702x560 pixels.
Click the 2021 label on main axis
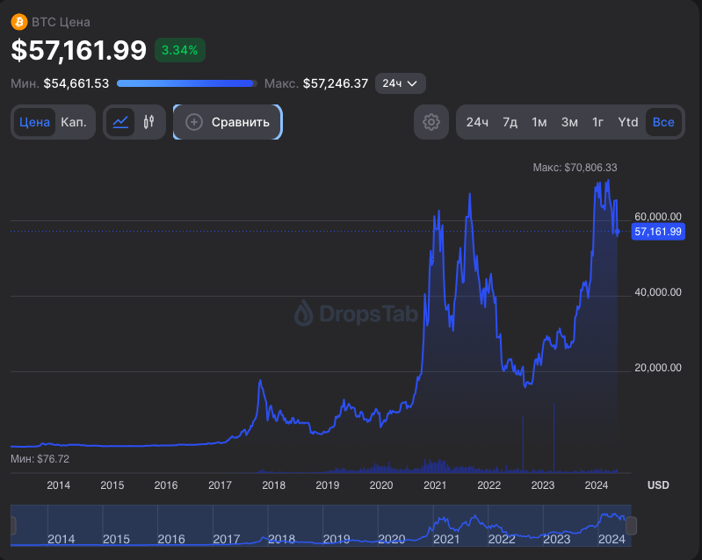pyautogui.click(x=435, y=485)
